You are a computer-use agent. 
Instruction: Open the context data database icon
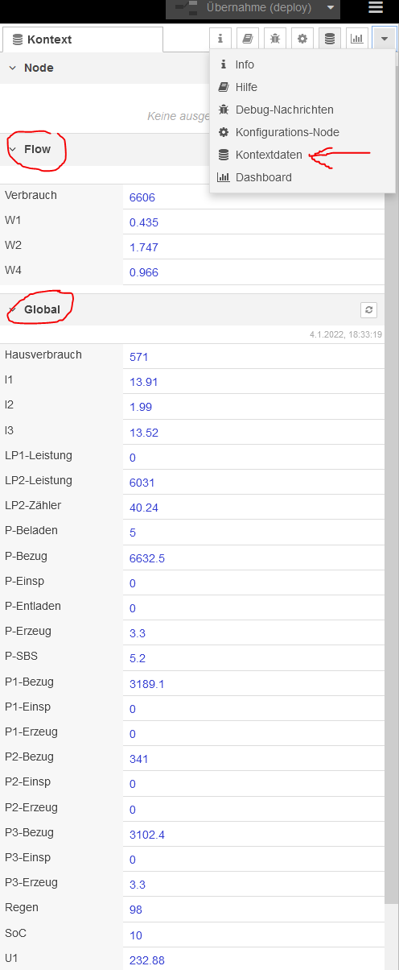330,39
